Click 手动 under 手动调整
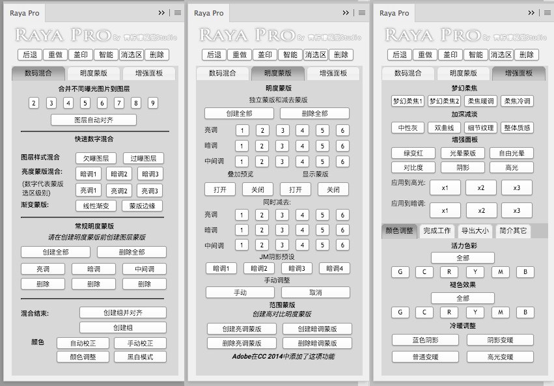The image size is (554, 386). 240,292
